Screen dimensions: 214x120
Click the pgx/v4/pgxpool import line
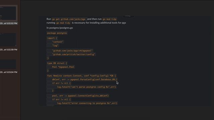70,51
